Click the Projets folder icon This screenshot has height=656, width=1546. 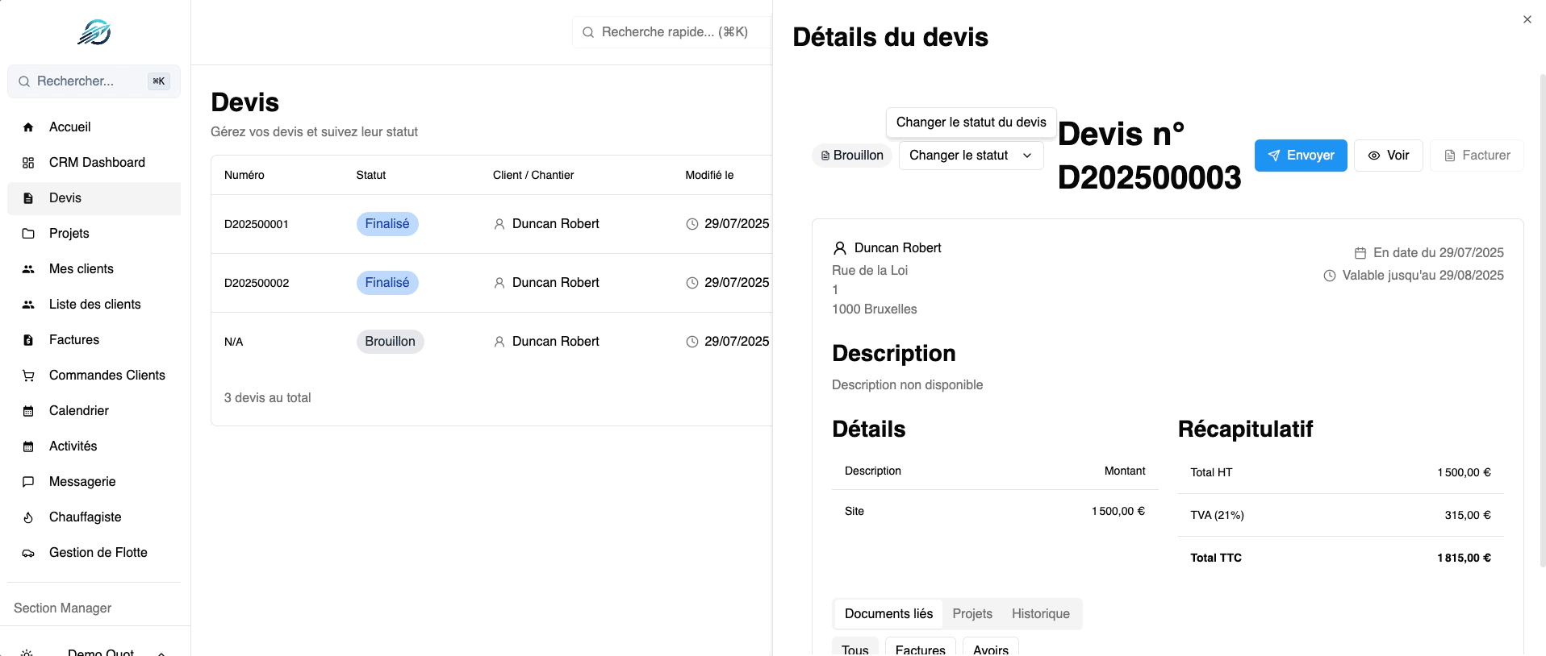[x=28, y=234]
